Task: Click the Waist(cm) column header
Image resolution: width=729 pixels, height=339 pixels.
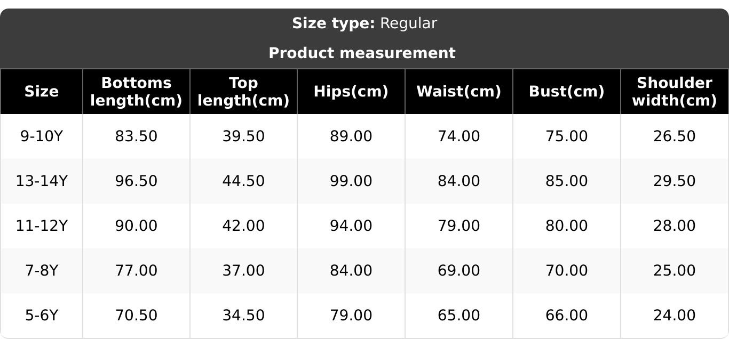Action: (x=458, y=92)
